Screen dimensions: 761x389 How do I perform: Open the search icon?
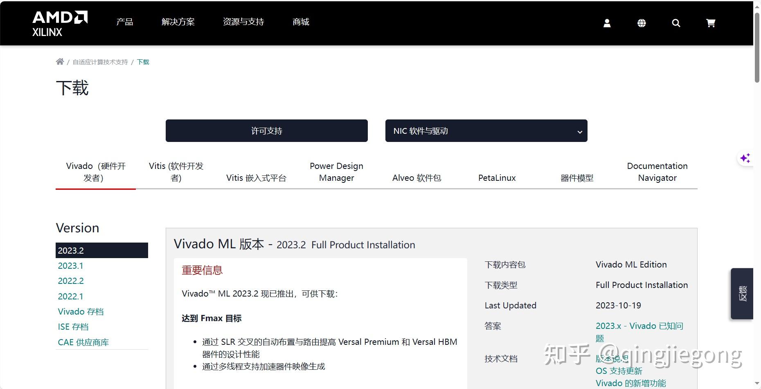pos(676,23)
